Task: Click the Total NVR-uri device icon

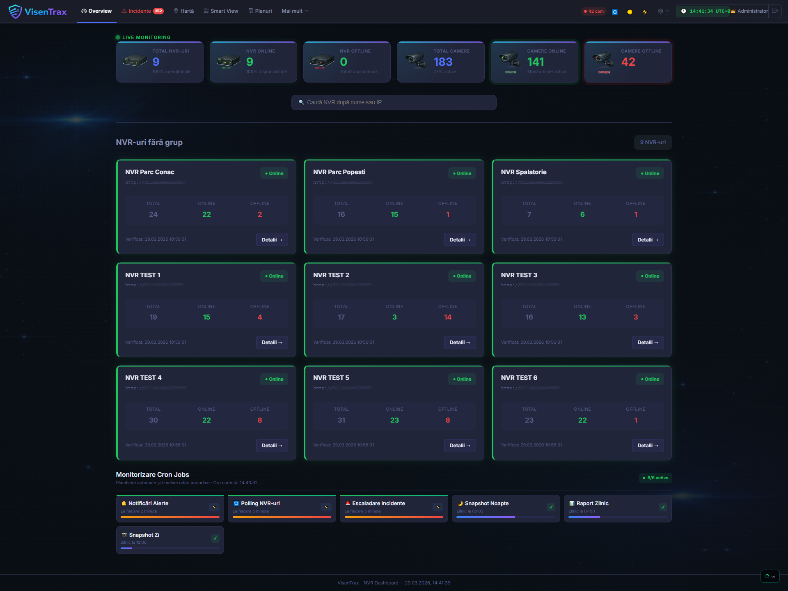Action: (x=135, y=61)
